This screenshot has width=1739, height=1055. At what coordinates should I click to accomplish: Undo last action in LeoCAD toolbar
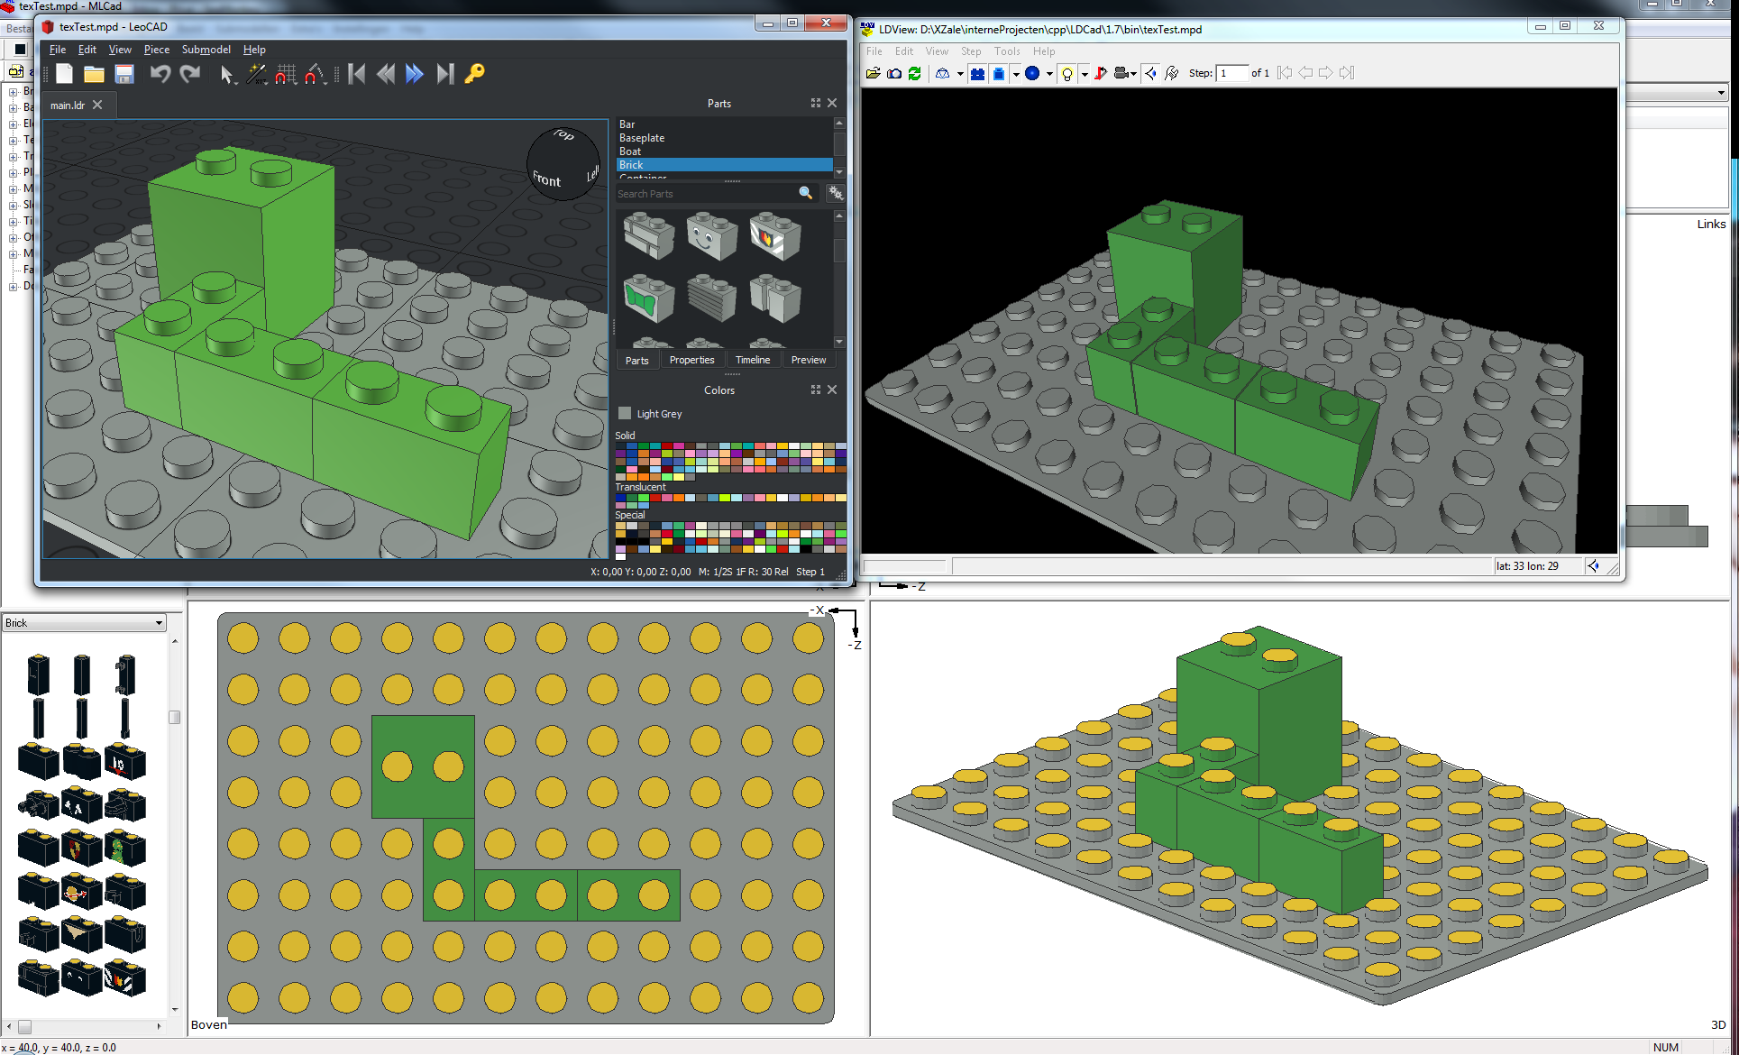coord(160,74)
